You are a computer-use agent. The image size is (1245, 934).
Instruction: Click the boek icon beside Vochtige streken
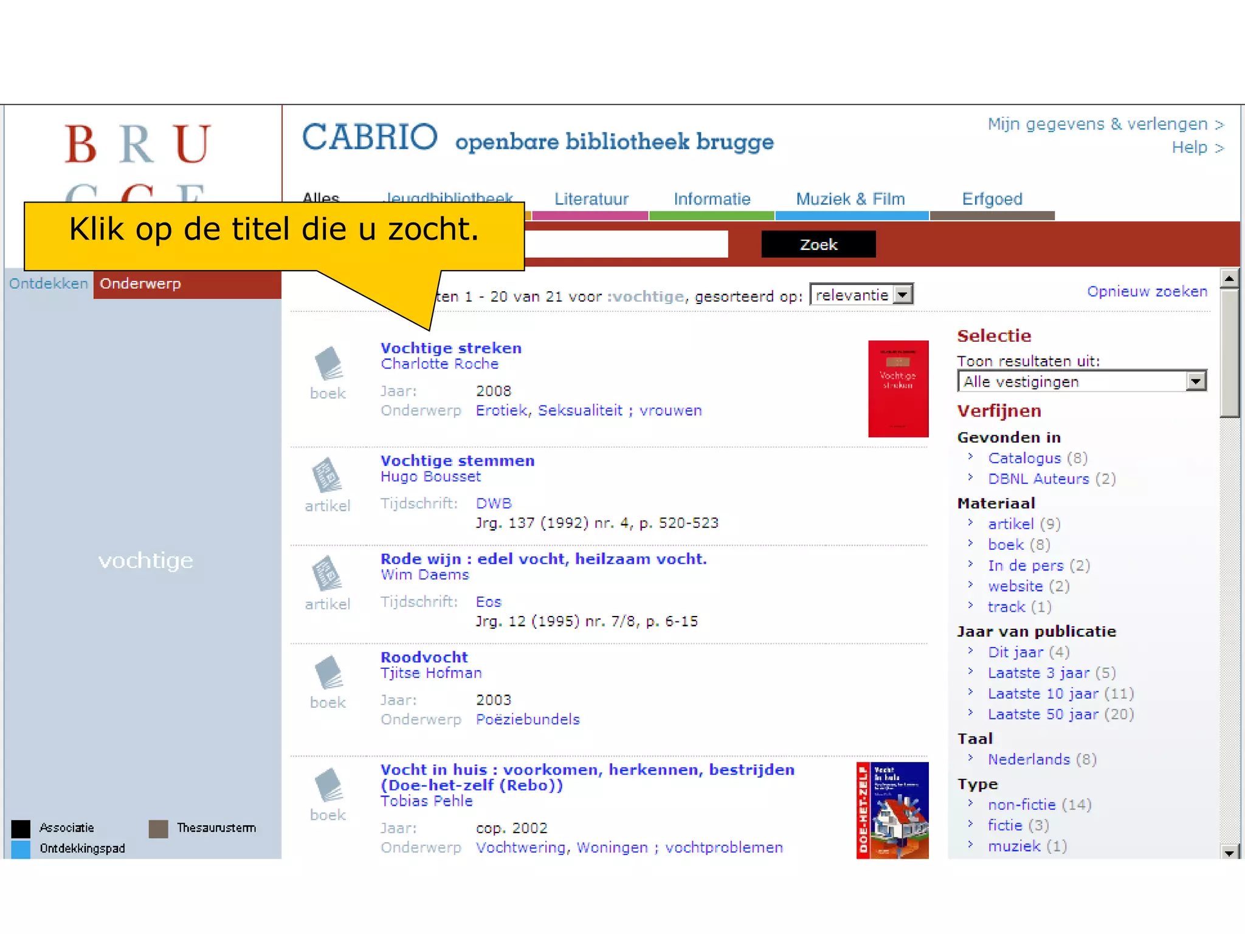[x=329, y=363]
